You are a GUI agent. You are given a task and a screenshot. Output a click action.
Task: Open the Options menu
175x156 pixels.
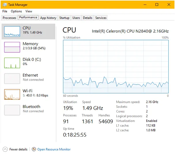tap(16, 11)
